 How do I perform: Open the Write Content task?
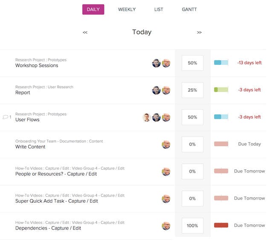[x=30, y=147]
